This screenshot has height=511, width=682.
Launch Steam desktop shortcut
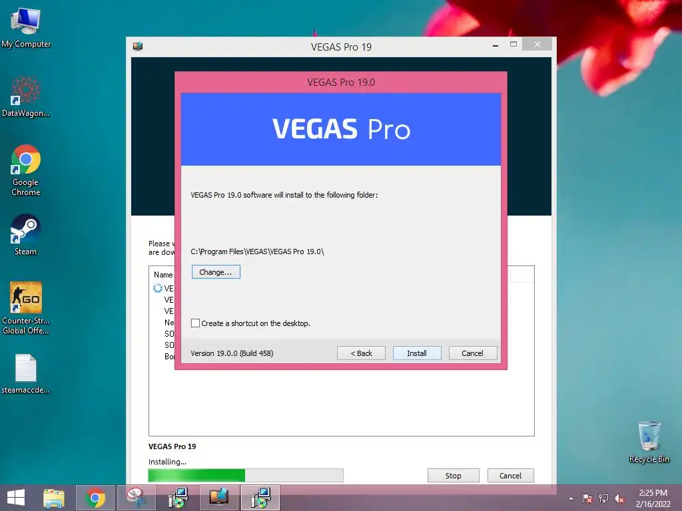click(26, 235)
